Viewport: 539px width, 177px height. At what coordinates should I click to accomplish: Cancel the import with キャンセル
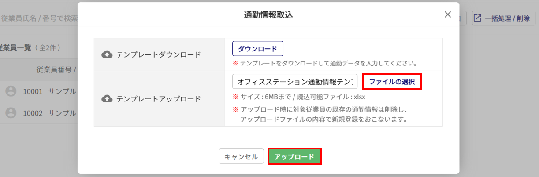pos(241,156)
